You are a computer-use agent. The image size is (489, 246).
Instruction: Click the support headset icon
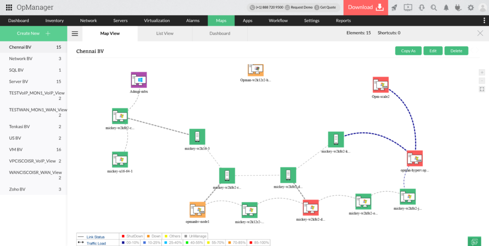coord(421,7)
